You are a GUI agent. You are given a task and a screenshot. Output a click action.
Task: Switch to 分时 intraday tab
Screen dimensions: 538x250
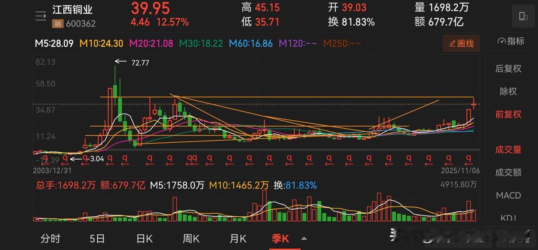tap(51, 239)
